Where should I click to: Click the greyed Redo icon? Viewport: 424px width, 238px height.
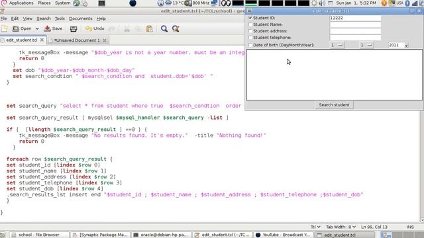tap(112, 28)
